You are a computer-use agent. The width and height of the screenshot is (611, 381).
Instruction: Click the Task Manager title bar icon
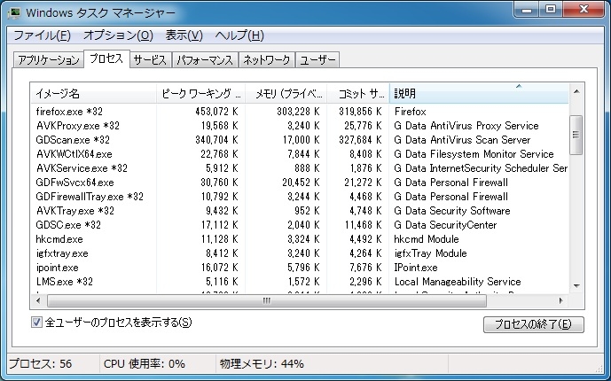click(14, 12)
